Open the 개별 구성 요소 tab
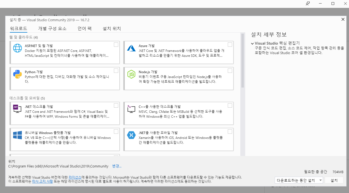The height and width of the screenshot is (193, 349). (52, 29)
